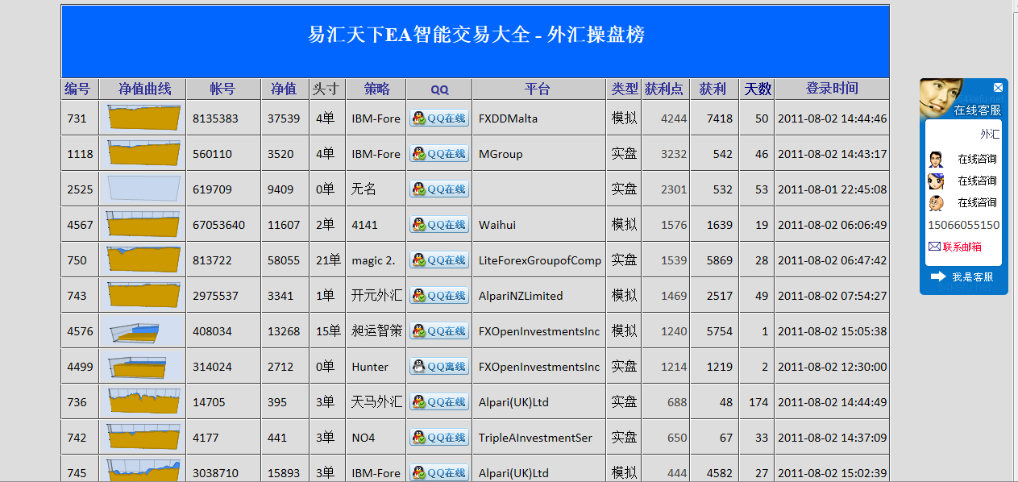Click the page title 易汇天下EA智能交易大全
This screenshot has height=482, width=1018.
click(419, 35)
